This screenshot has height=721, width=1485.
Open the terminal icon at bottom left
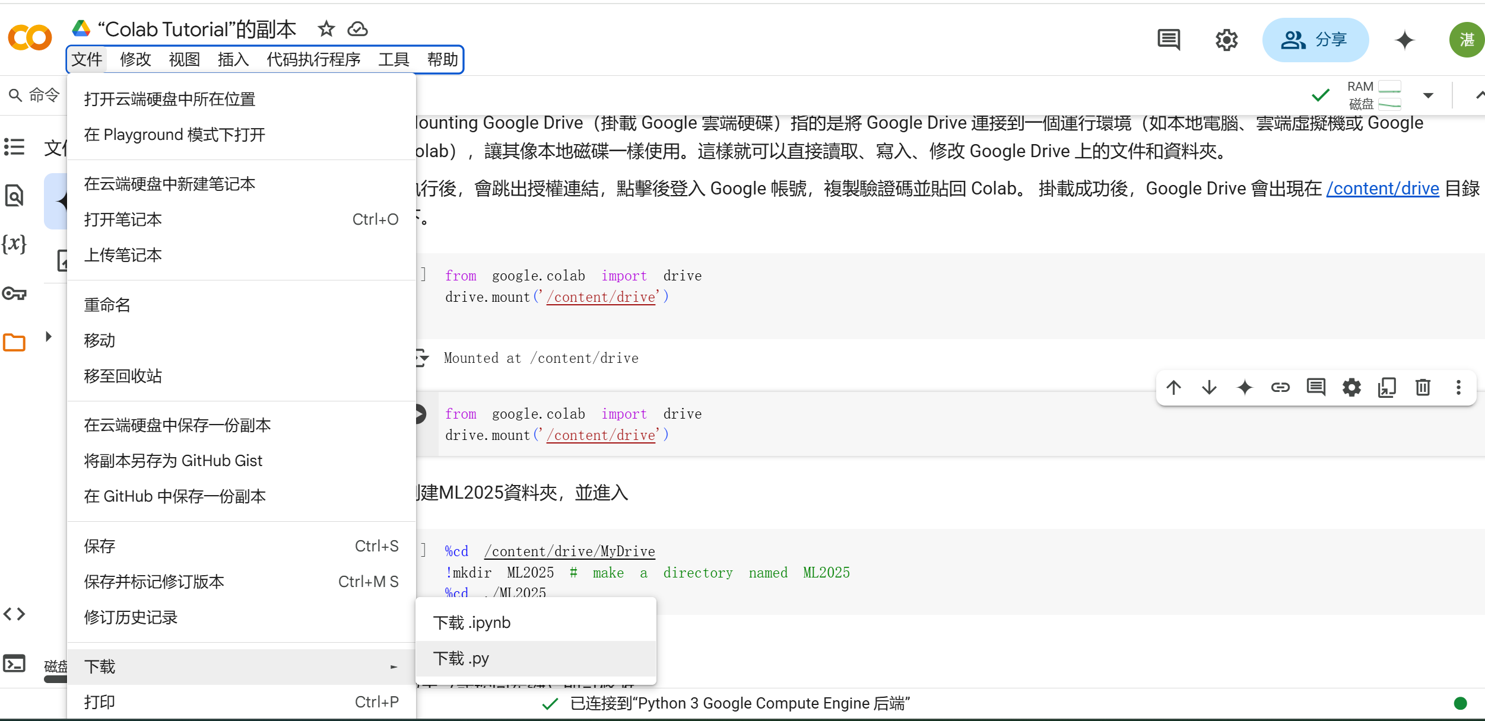[x=14, y=663]
